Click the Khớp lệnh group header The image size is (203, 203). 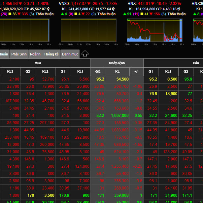click(117, 63)
